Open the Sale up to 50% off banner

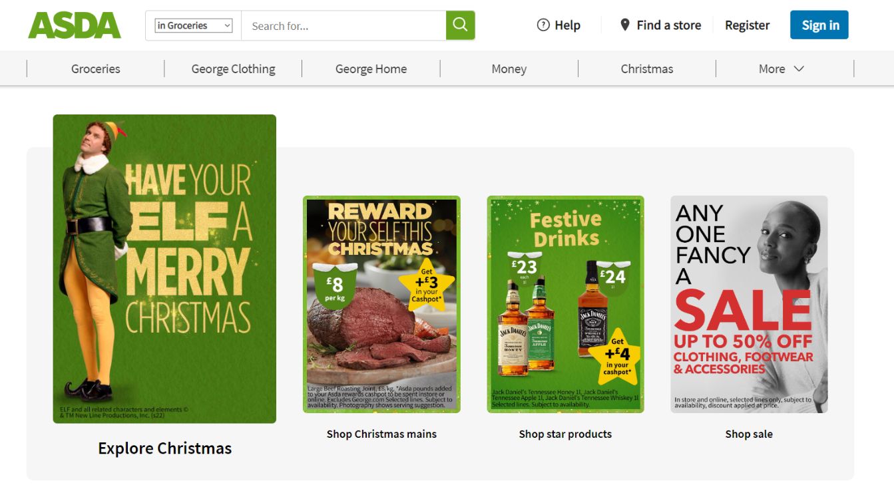point(749,304)
